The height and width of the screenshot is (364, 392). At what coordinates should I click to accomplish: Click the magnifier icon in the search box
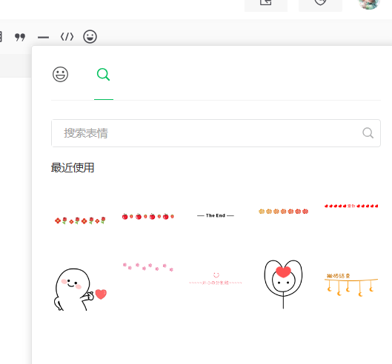(x=368, y=133)
